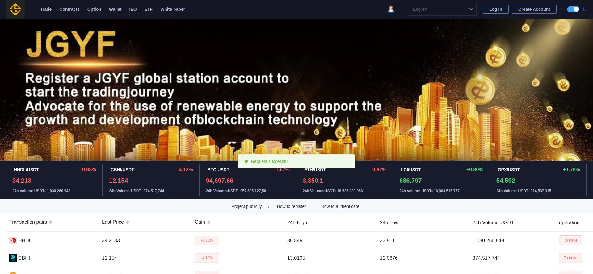Screen dimensions: 593x274
Task: Open the Trade menu
Action: pyautogui.click(x=46, y=9)
